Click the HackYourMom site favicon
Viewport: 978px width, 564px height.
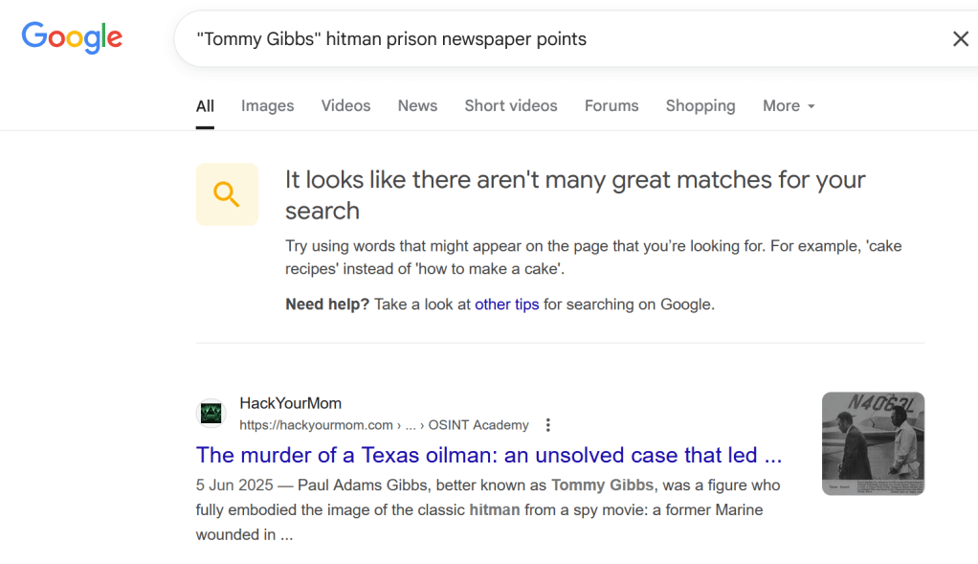(211, 414)
